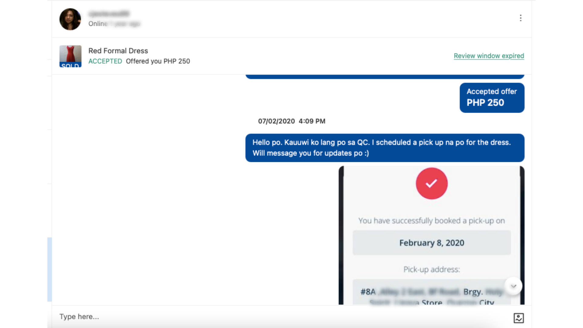The image size is (583, 328).
Task: Click the user's profile avatar
Action: 70,19
